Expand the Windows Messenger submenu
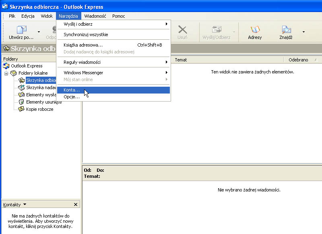 (114, 73)
